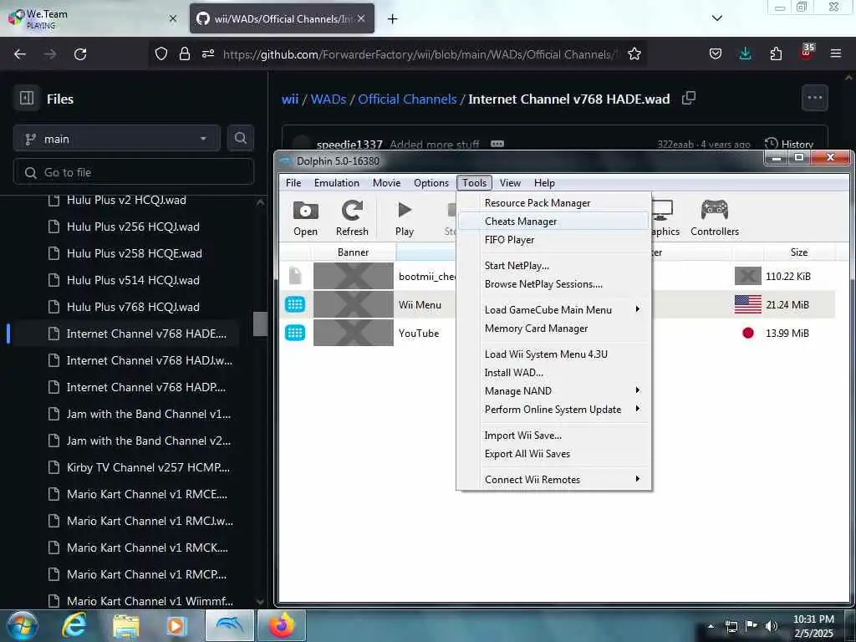Expand the Connect Wii Remotes submenu
The width and height of the screenshot is (856, 642).
coord(554,479)
